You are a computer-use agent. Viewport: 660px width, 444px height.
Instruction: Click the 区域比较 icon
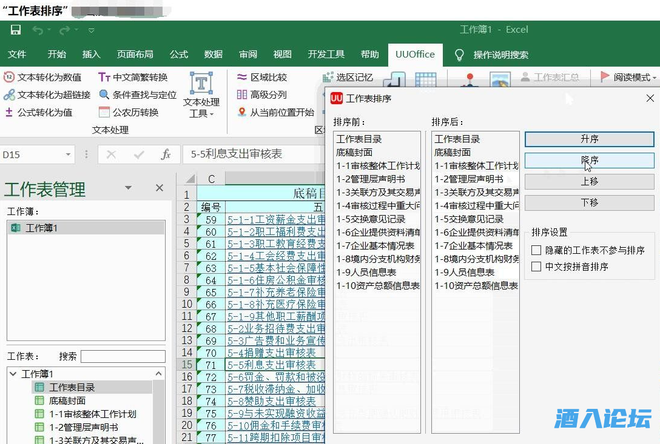click(242, 77)
